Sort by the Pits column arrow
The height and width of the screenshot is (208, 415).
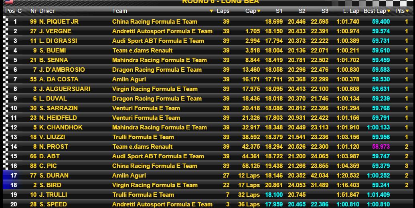click(407, 11)
